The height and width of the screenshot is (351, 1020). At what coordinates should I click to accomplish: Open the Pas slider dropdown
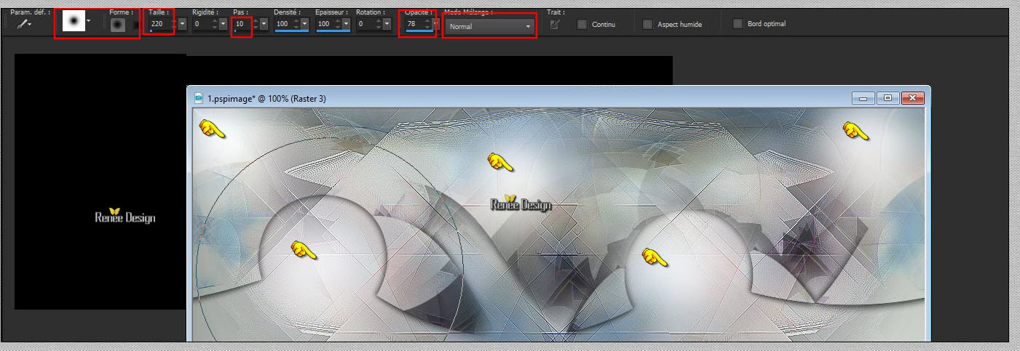coord(264,24)
